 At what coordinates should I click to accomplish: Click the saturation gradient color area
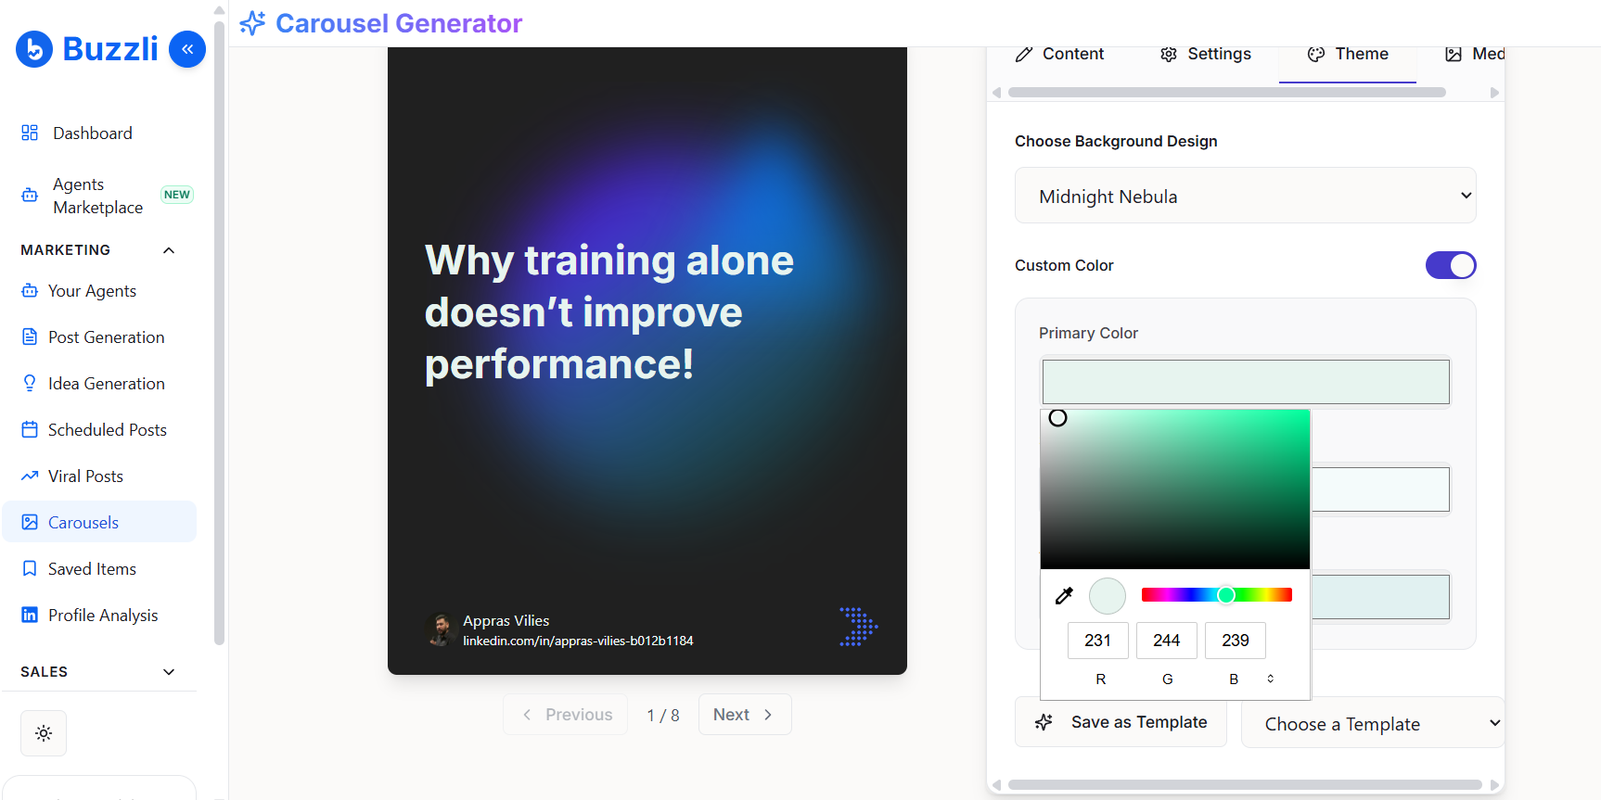pyautogui.click(x=1174, y=489)
